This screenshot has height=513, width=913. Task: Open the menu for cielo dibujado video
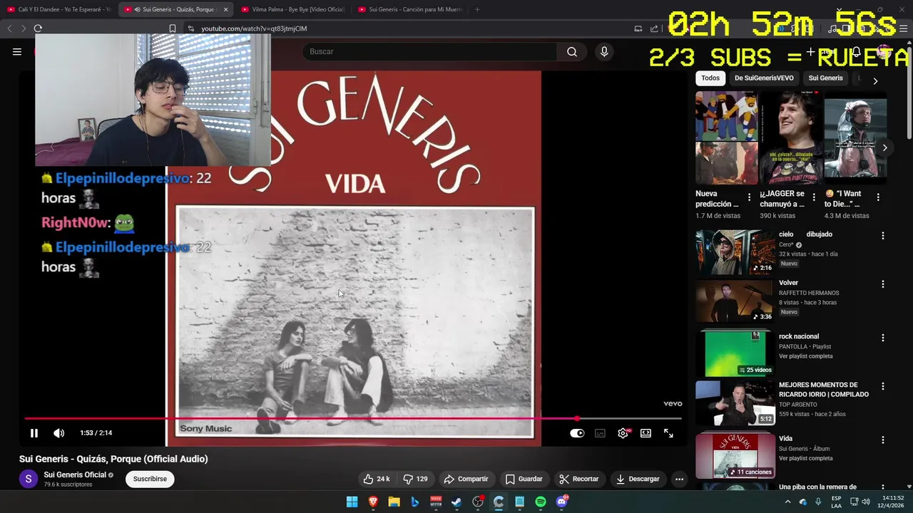(883, 235)
